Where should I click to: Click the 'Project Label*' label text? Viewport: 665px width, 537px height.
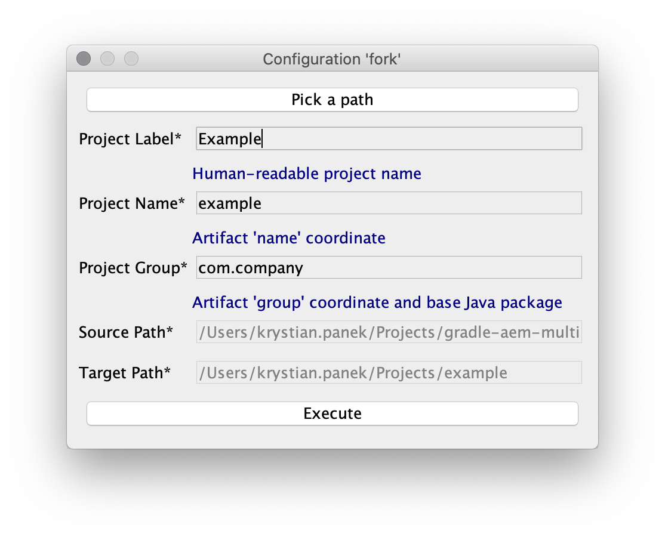pos(130,139)
